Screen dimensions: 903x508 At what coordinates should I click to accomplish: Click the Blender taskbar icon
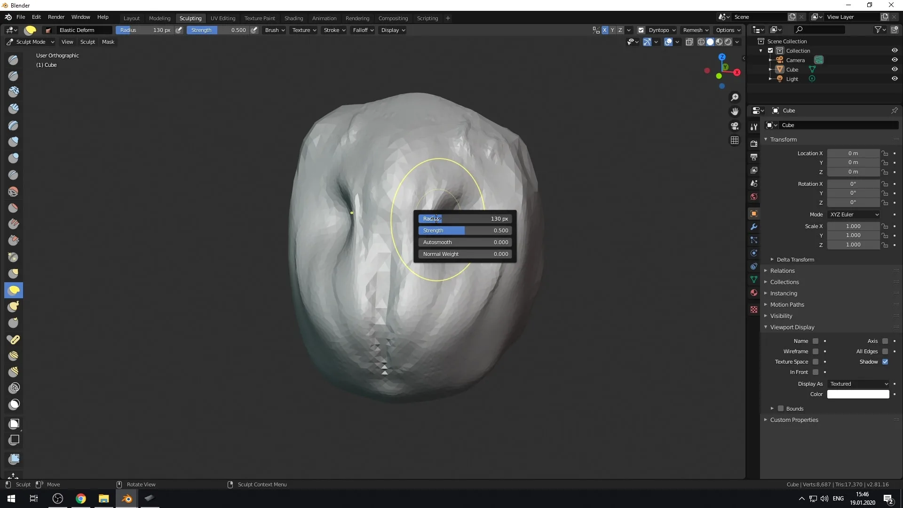(x=127, y=498)
